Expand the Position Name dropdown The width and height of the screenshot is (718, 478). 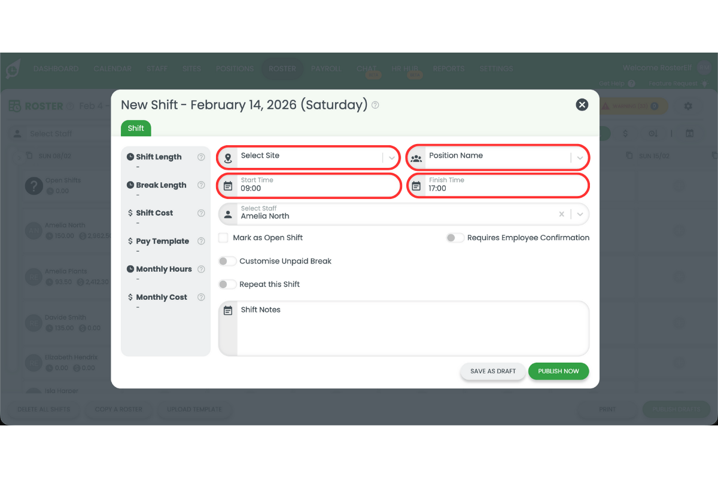point(580,158)
